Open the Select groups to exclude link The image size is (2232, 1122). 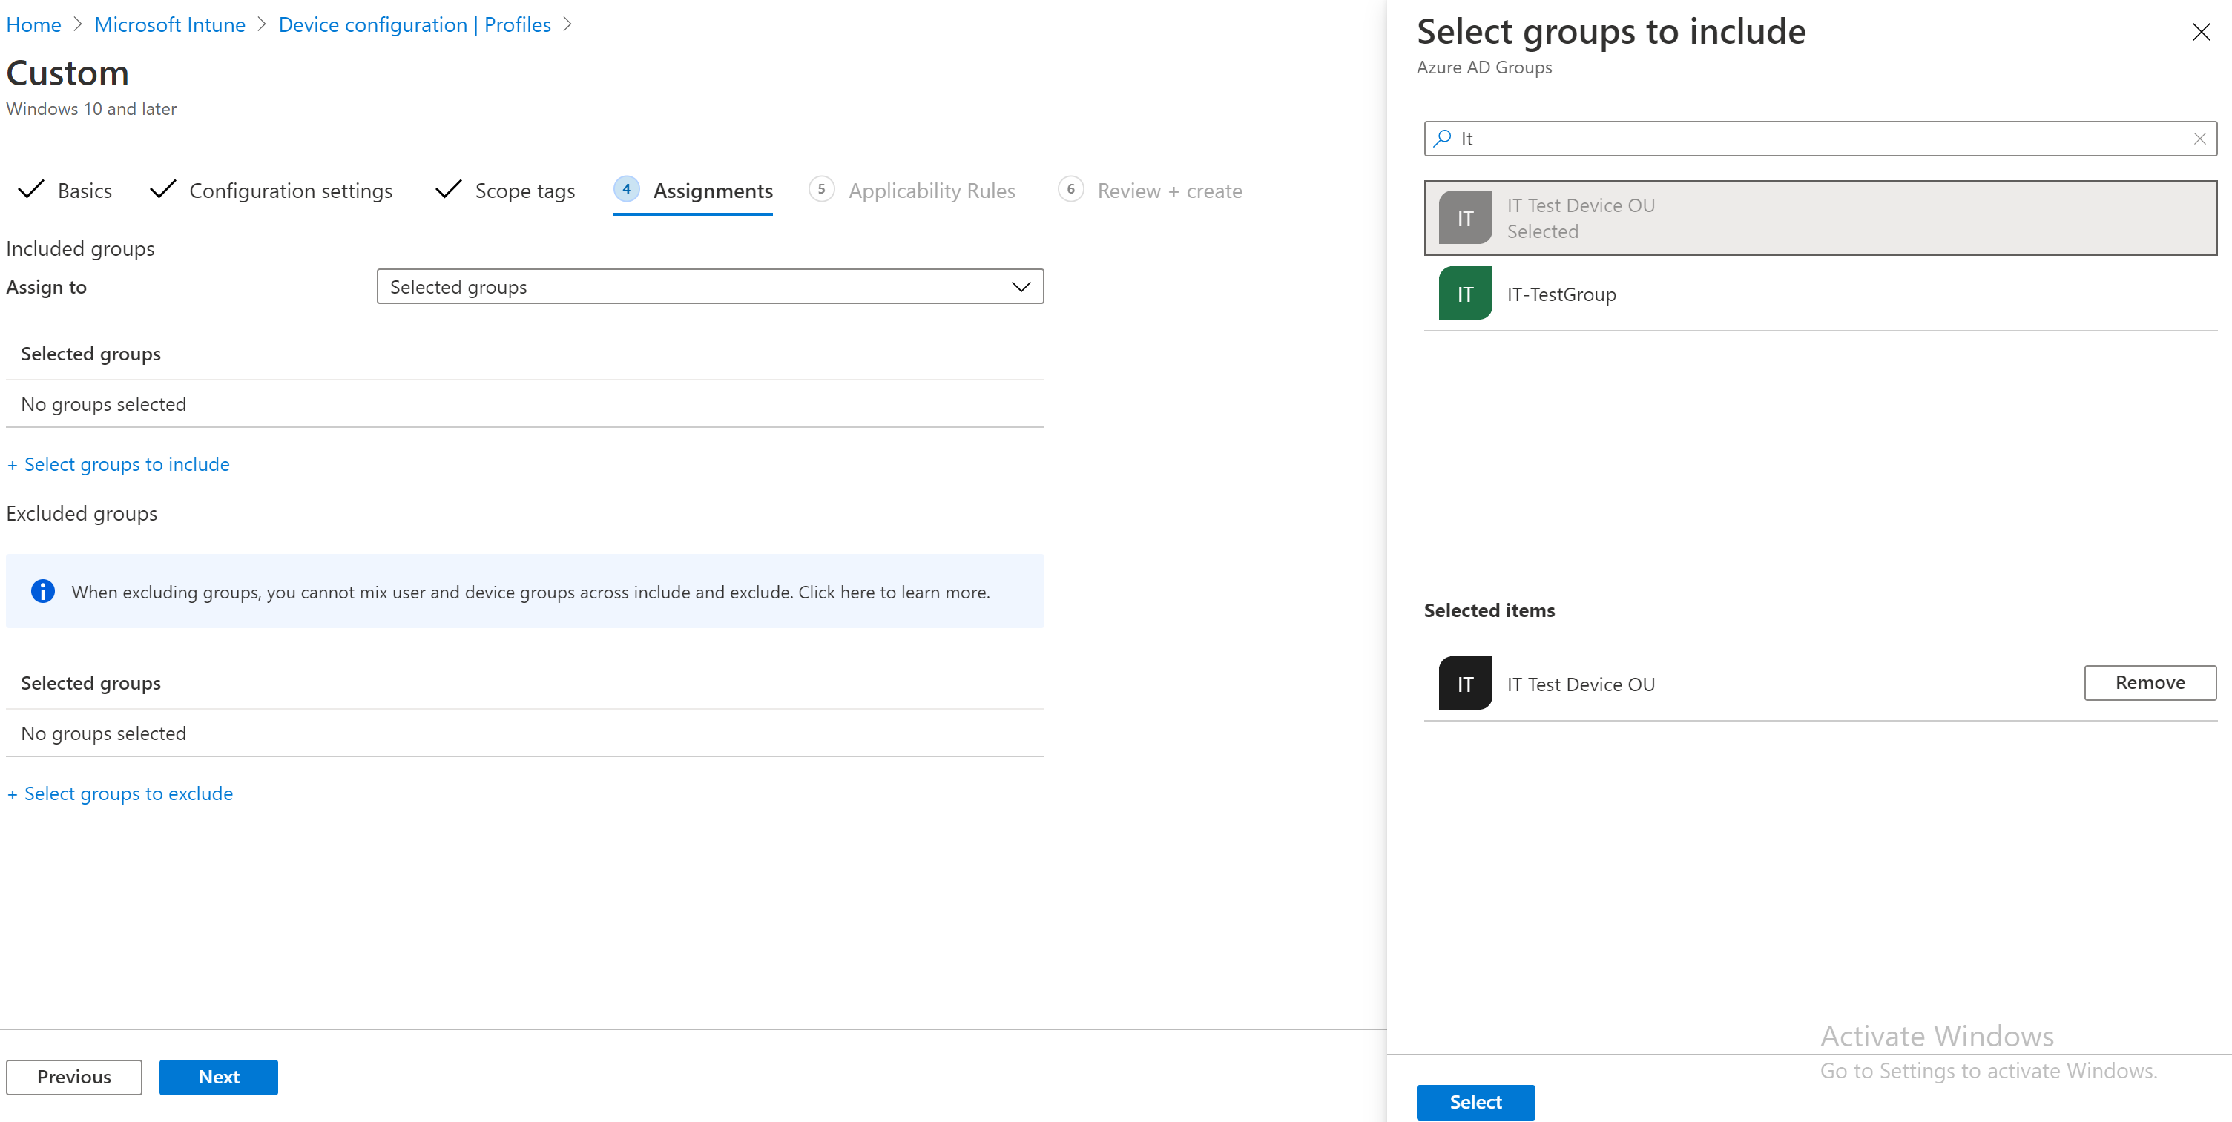(x=119, y=793)
